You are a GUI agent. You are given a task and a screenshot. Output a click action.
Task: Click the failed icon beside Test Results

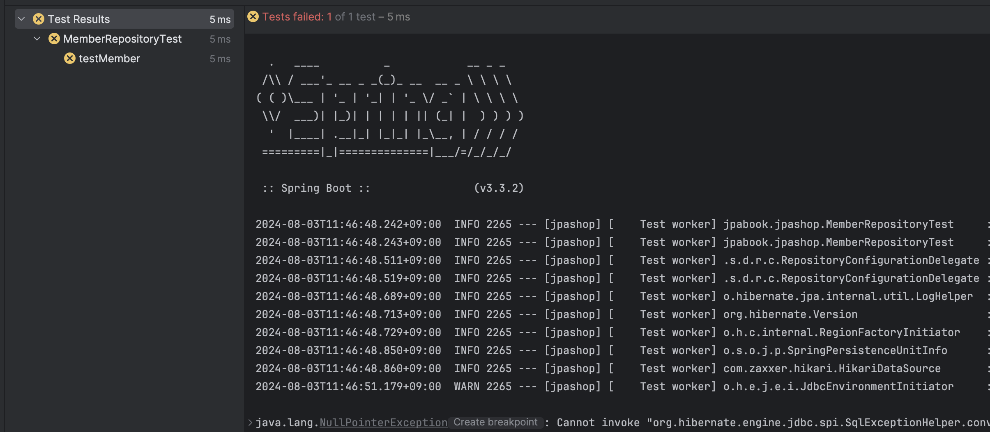click(x=39, y=19)
